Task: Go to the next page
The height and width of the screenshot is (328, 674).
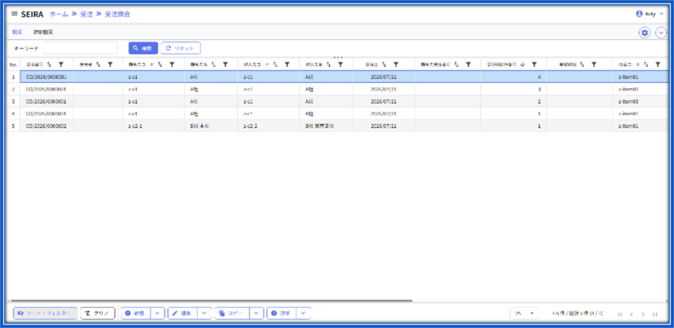Action: pyautogui.click(x=643, y=314)
